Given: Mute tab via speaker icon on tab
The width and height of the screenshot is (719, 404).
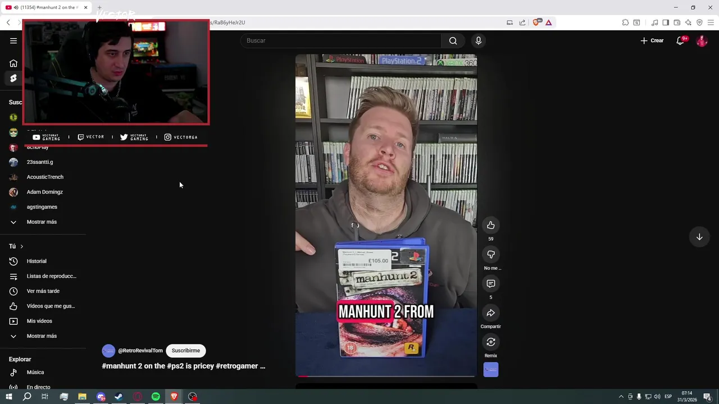Looking at the screenshot, I should point(16,7).
